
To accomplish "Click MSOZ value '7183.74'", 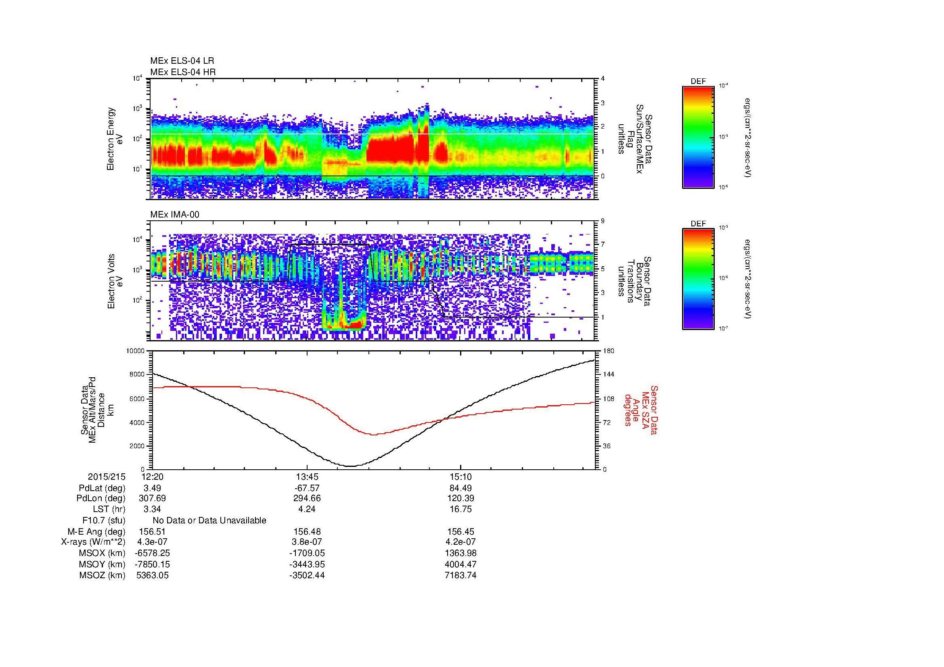I will pos(461,575).
